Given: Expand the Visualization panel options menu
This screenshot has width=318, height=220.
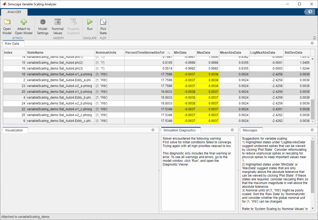Looking at the screenshot, I should [153, 130].
